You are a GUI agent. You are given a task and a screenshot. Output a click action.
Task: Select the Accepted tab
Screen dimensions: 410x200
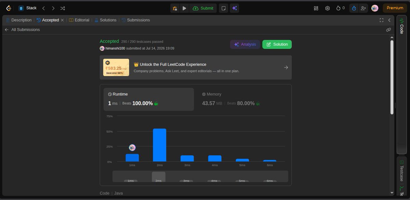(x=48, y=20)
